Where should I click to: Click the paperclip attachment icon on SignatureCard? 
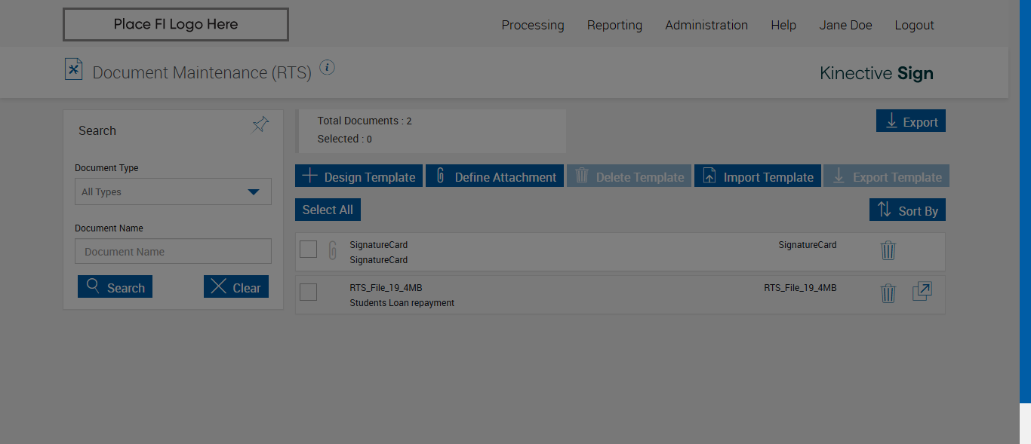(333, 250)
